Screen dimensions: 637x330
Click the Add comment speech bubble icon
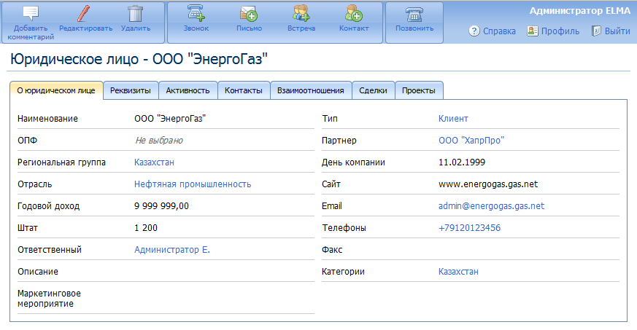point(31,13)
